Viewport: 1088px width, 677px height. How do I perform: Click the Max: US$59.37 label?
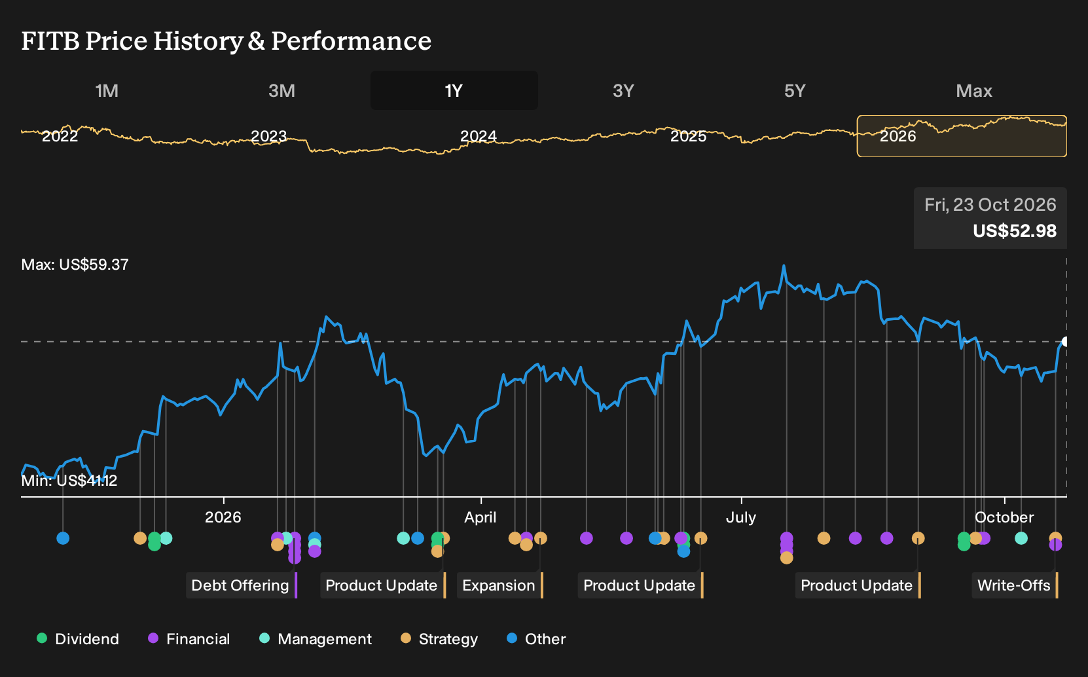[75, 265]
